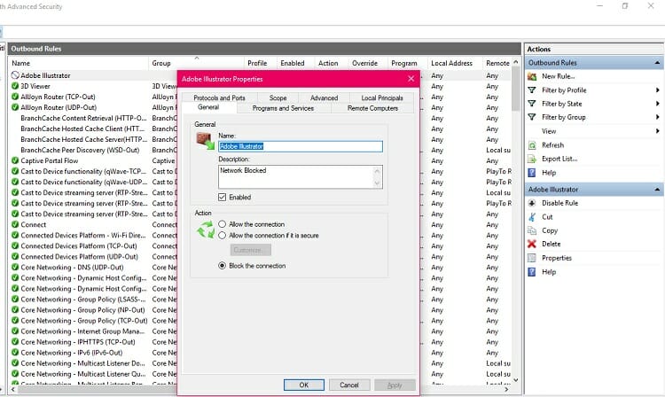Click the Disable Rule icon
665x397 pixels.
pyautogui.click(x=532, y=203)
